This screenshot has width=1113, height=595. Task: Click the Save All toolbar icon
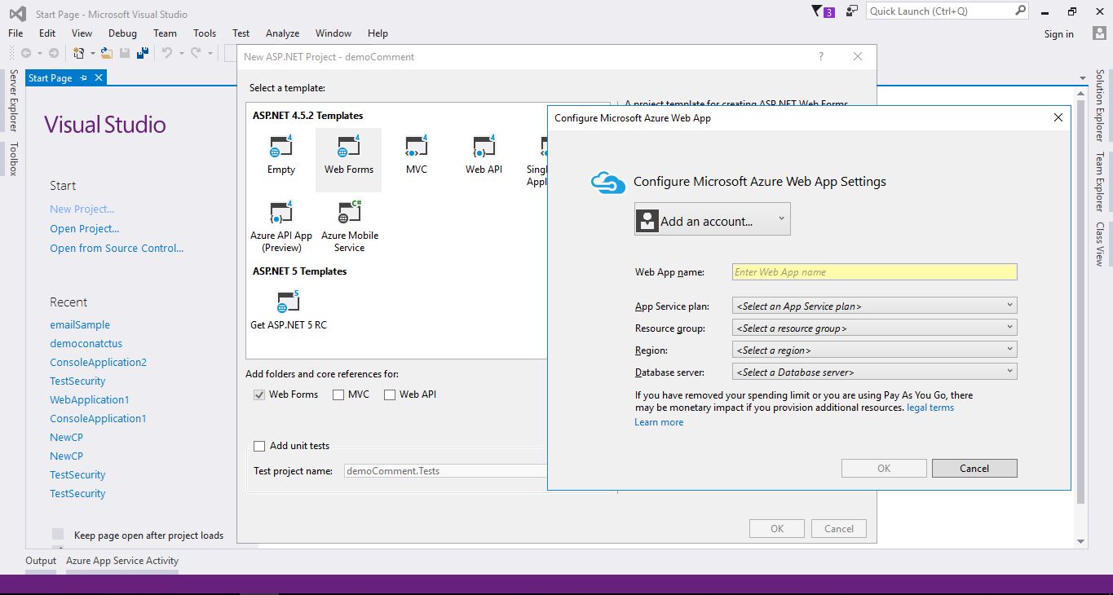click(x=143, y=53)
